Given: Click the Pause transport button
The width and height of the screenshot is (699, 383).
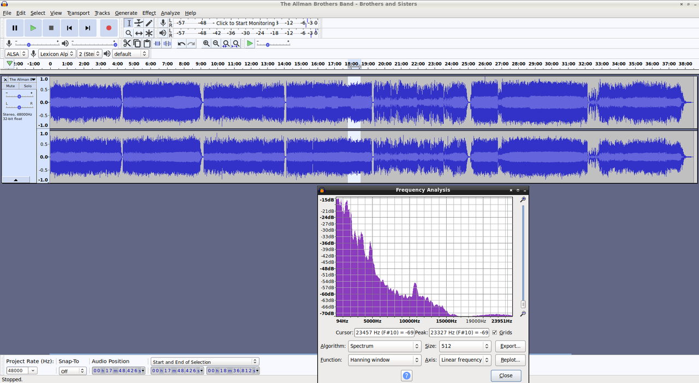Looking at the screenshot, I should (x=15, y=28).
